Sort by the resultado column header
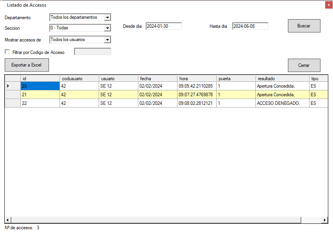The height and width of the screenshot is (232, 333). 282,79
